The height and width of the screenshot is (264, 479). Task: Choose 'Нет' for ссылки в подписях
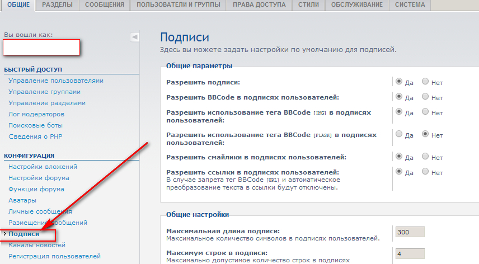tap(425, 172)
